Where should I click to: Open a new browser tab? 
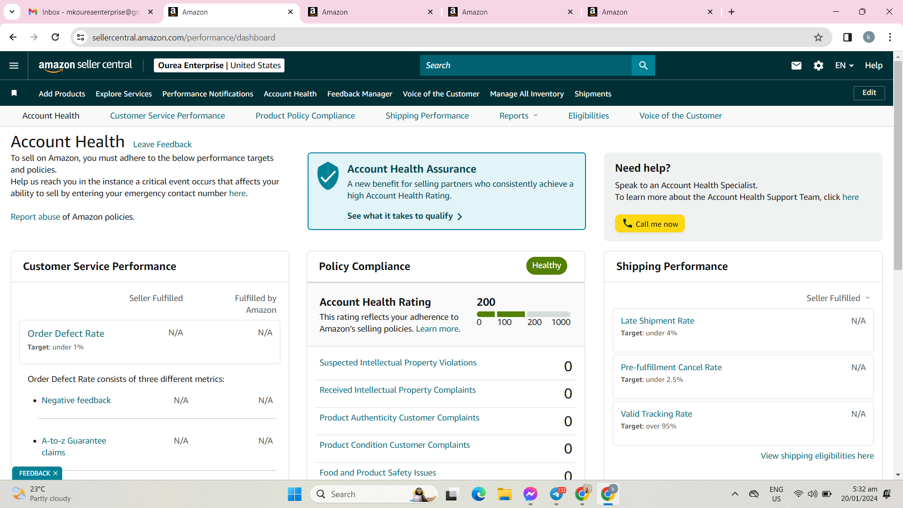click(731, 12)
